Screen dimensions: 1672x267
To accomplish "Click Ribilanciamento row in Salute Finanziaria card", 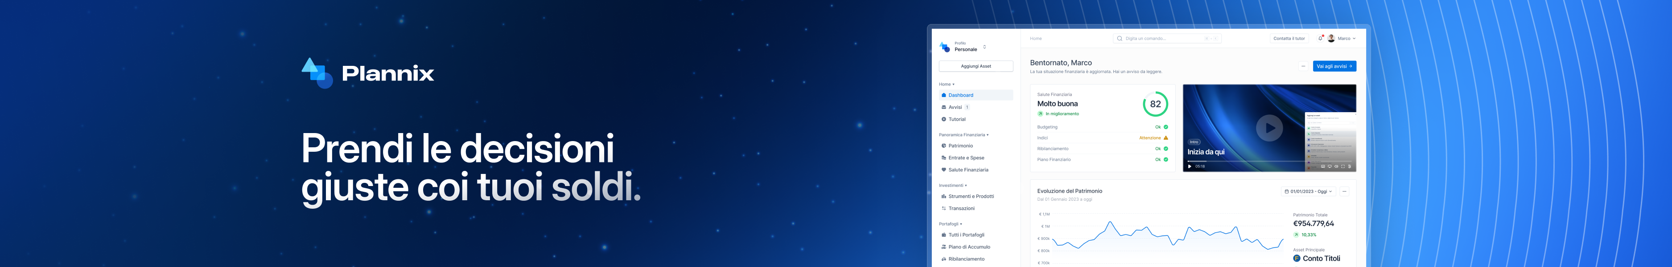I will [1102, 148].
